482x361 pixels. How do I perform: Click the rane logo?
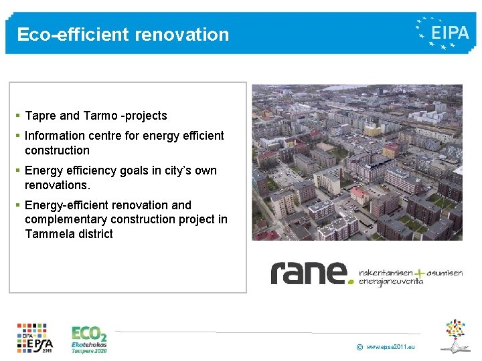[x=312, y=273]
